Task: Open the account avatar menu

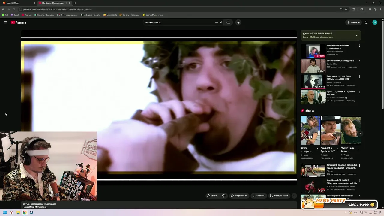Action: [375, 22]
